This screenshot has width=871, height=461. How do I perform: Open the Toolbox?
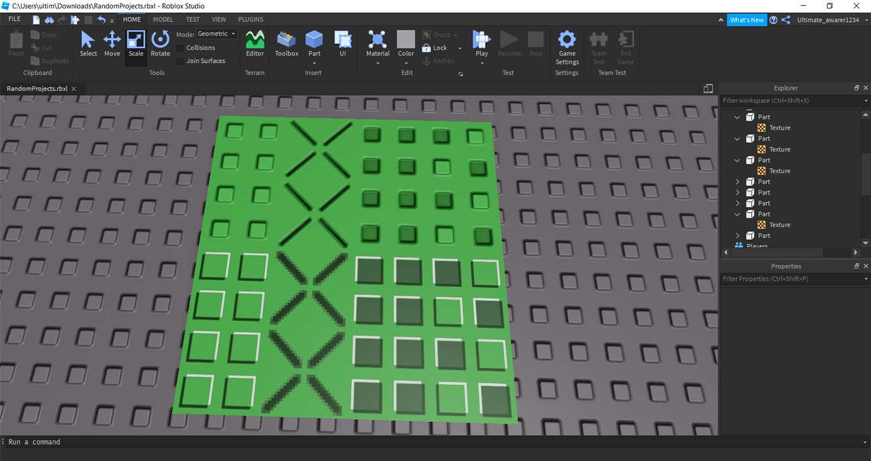coord(286,42)
